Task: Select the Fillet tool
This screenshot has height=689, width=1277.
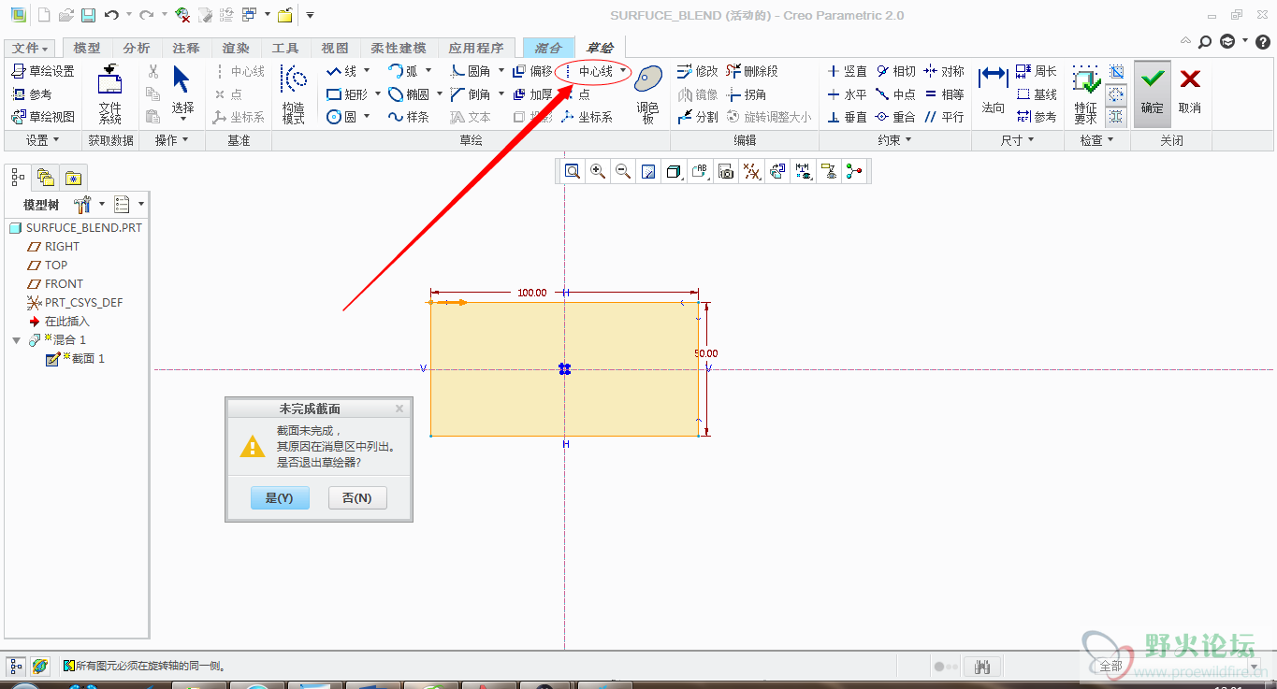Action: coord(471,71)
